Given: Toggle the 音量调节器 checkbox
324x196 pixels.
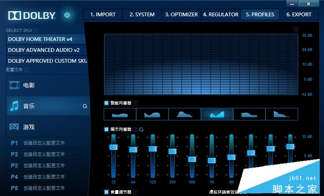Looking at the screenshot, I should (106, 192).
